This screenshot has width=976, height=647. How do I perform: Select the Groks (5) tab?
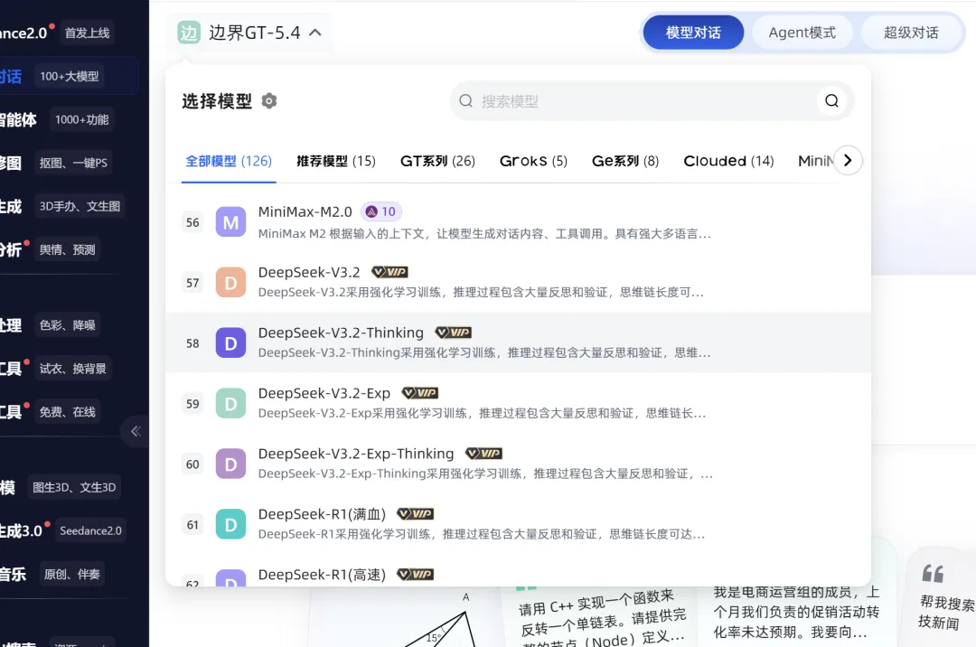coord(533,161)
